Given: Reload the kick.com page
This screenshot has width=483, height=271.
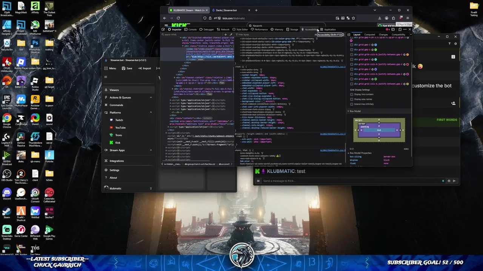Looking at the screenshot, I should point(178,18).
